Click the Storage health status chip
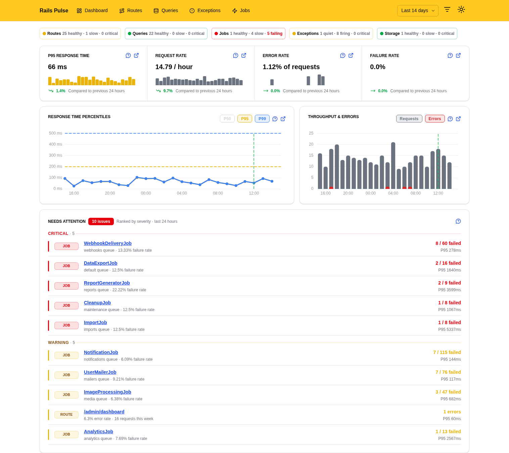Image resolution: width=509 pixels, height=453 pixels. coord(417,34)
